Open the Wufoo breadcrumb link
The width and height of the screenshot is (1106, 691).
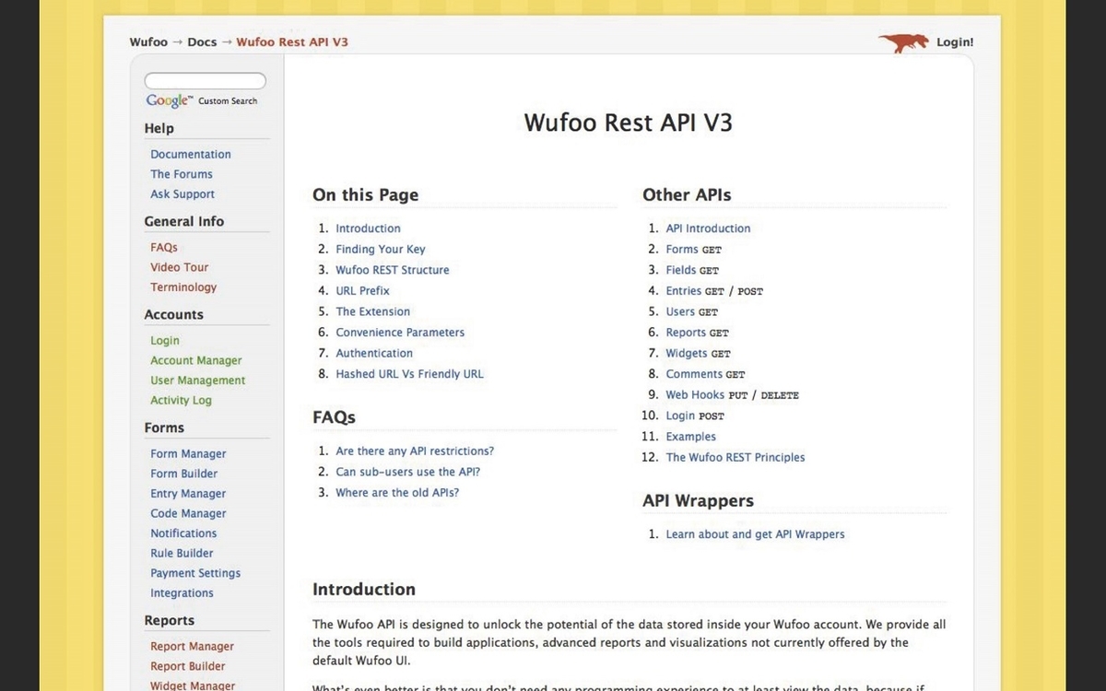tap(148, 42)
